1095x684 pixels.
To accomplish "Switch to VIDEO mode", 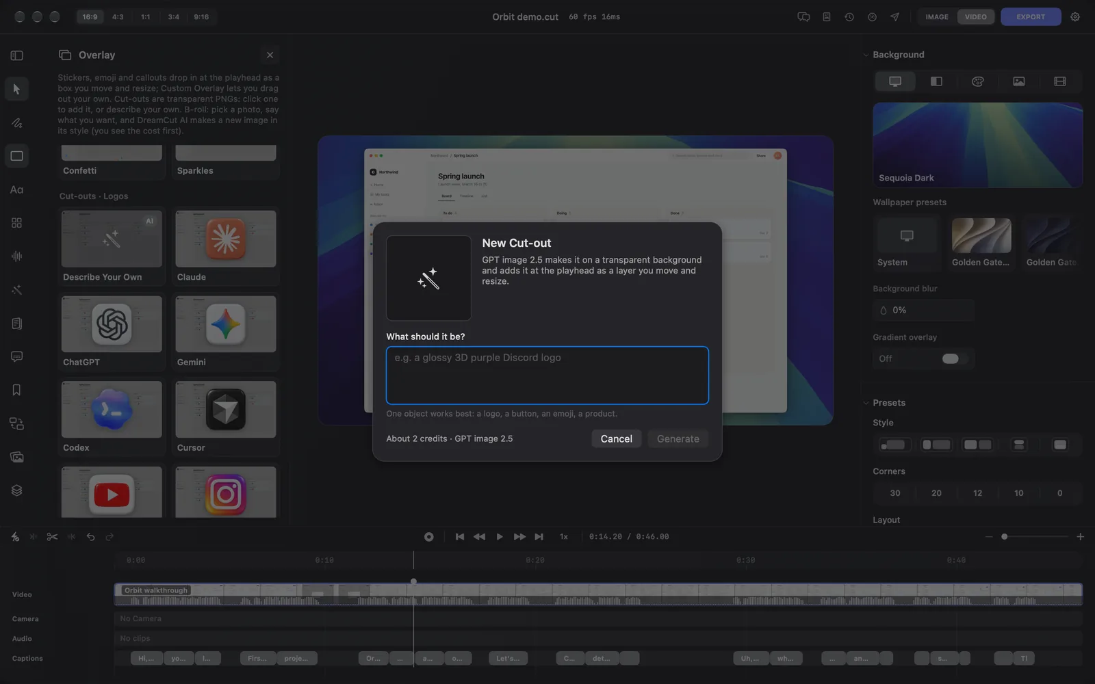I will [976, 17].
